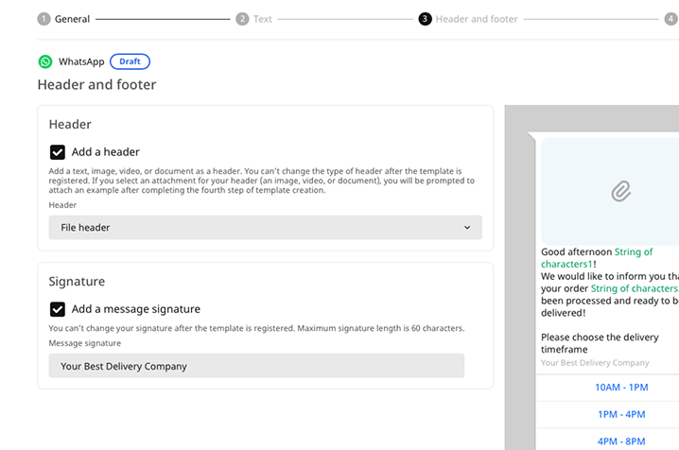Go to step 1 General
The height and width of the screenshot is (450, 679).
coord(63,19)
